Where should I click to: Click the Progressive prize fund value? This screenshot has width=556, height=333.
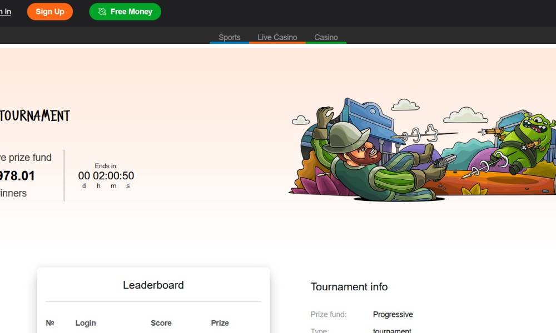(x=393, y=314)
